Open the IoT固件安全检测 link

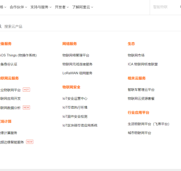tap(75, 116)
